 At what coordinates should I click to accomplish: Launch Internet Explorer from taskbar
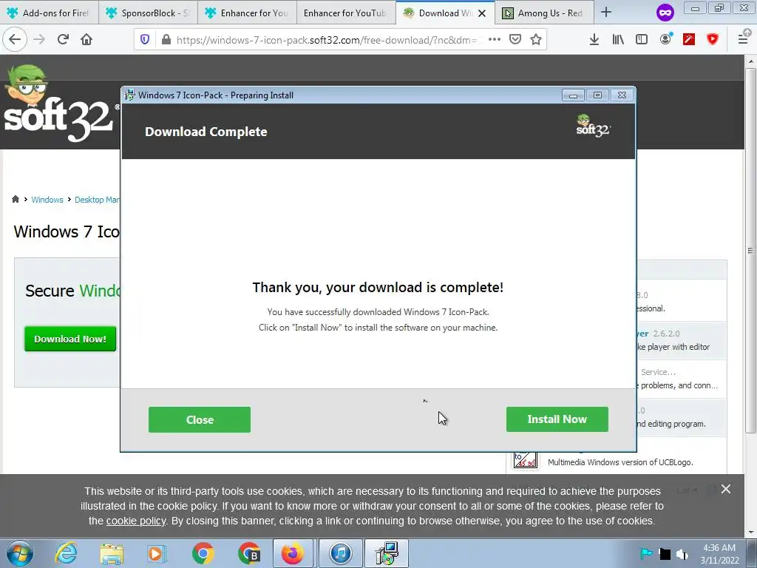point(66,553)
